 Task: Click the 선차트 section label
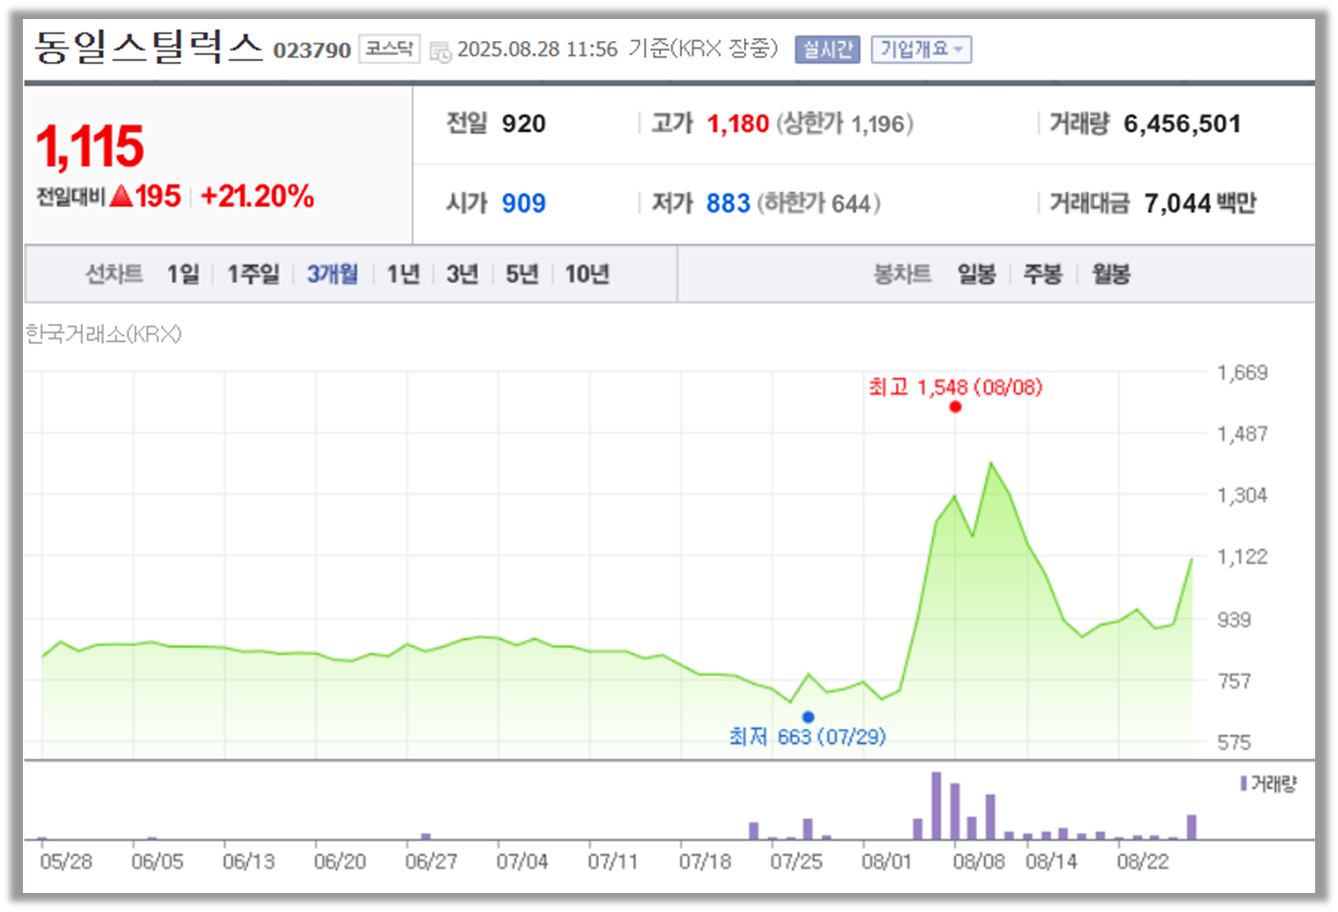tap(114, 274)
